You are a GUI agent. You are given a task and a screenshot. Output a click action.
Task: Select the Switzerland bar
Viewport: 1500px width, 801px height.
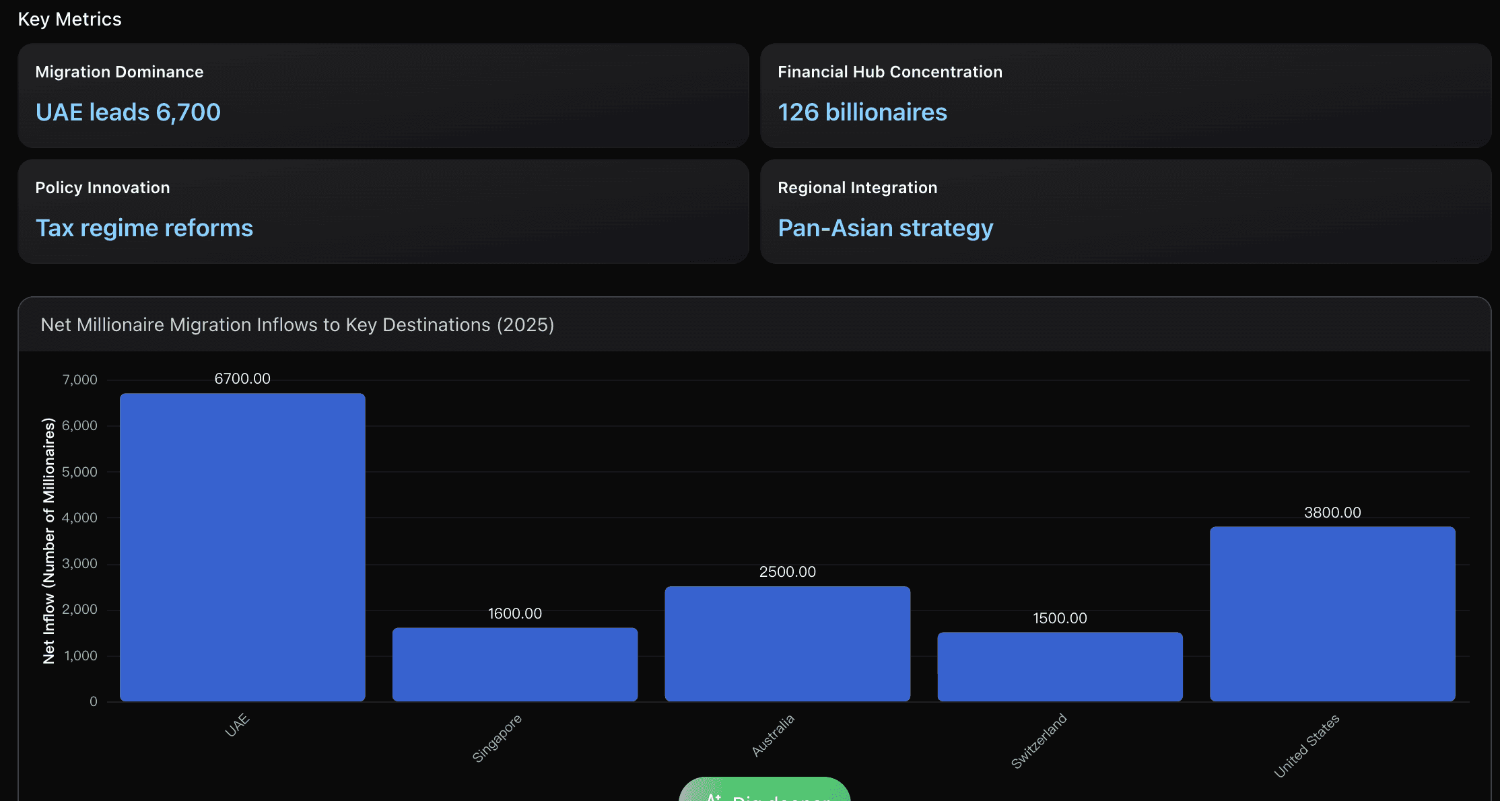[x=1060, y=666]
